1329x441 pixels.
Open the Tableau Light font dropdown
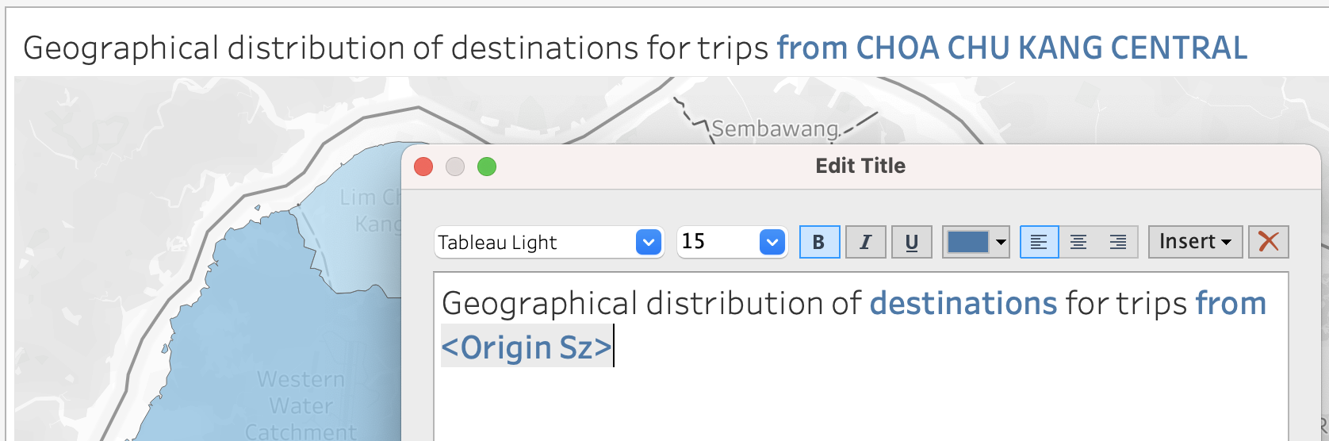[x=648, y=242]
